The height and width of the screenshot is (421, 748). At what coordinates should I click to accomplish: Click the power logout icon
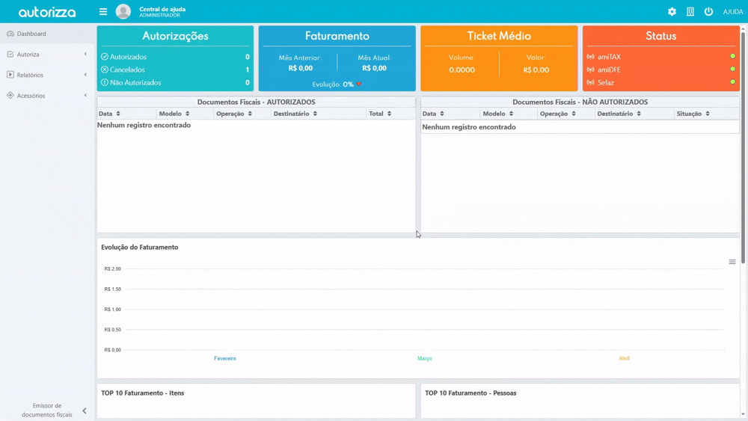point(708,12)
